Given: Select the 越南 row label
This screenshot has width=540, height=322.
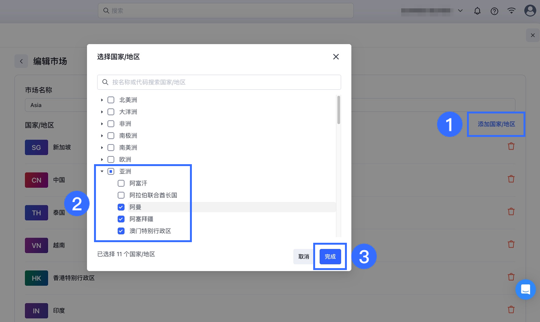Looking at the screenshot, I should click(x=59, y=245).
